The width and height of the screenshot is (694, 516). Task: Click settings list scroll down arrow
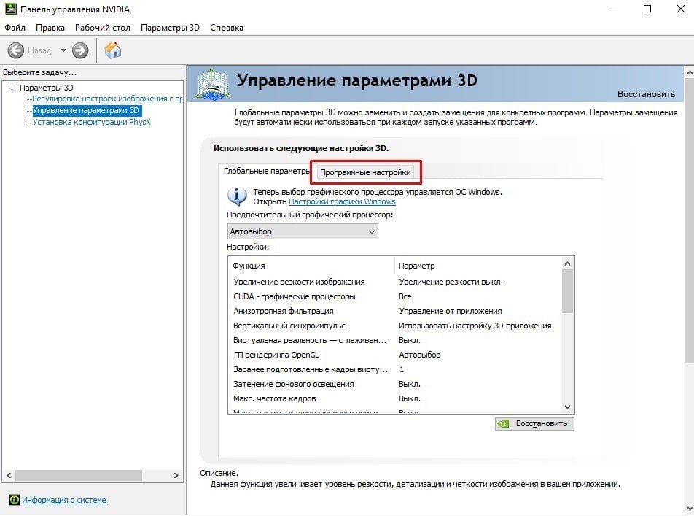(x=567, y=407)
